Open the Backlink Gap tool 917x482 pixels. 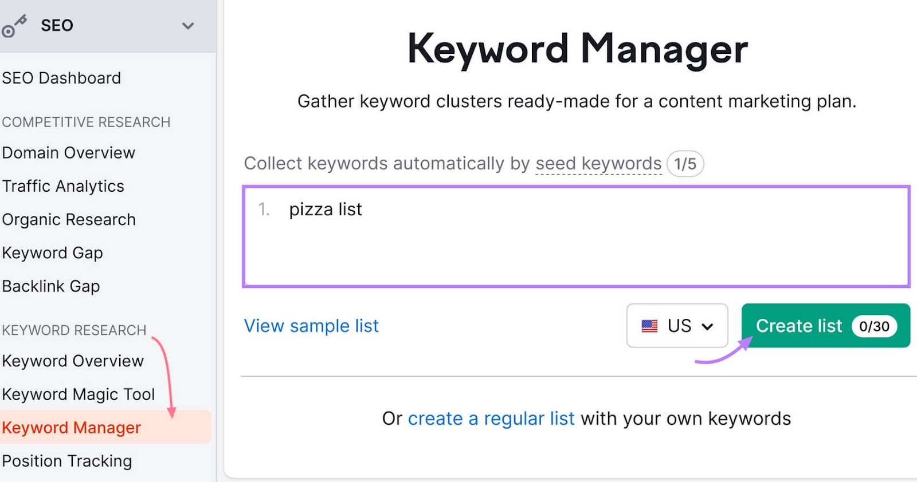click(x=51, y=286)
